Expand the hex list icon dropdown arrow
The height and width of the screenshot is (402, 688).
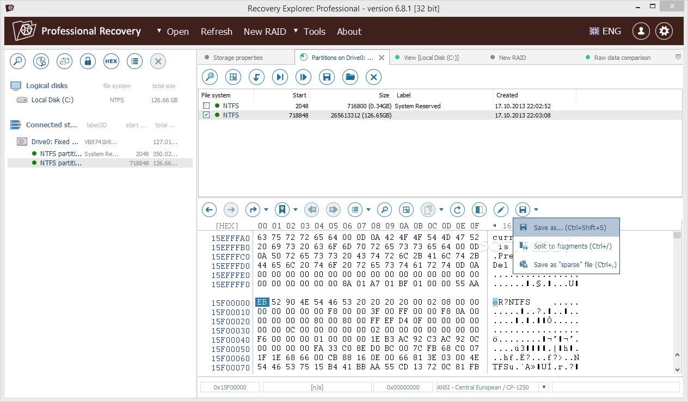tap(368, 209)
